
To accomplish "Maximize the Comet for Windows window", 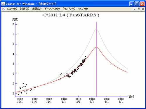I will tap(137, 4).
